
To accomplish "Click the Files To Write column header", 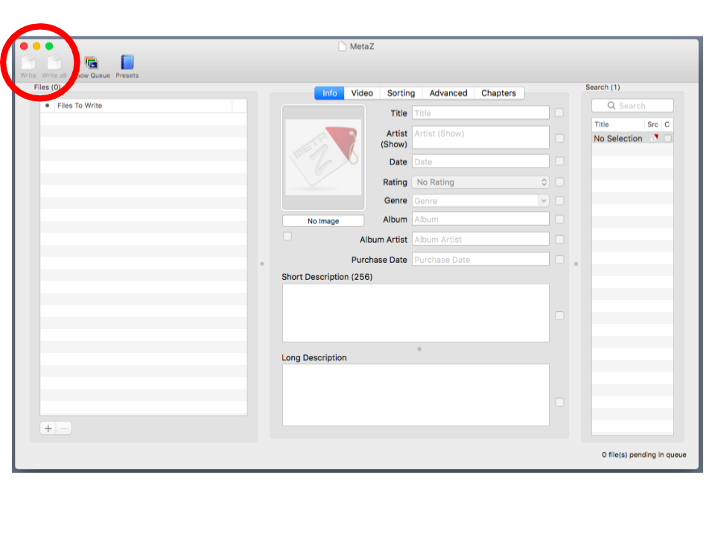I will pos(143,106).
